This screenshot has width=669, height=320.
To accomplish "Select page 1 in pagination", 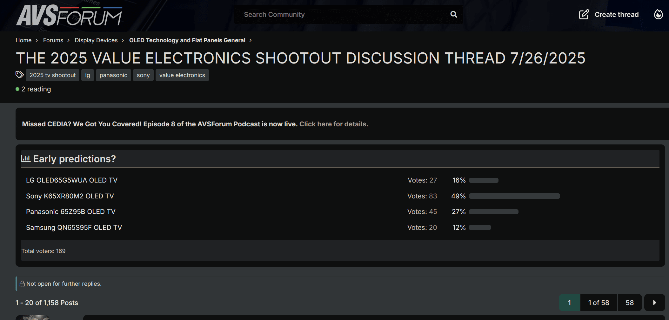I will [x=569, y=303].
